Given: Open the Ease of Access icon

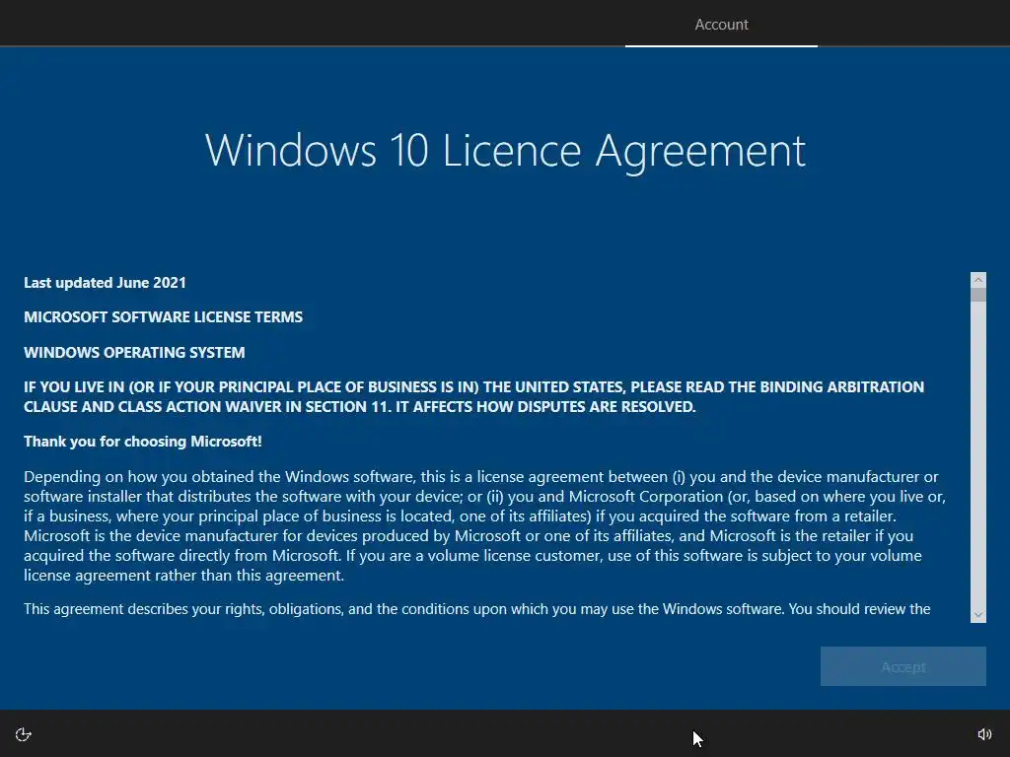Looking at the screenshot, I should pyautogui.click(x=24, y=734).
